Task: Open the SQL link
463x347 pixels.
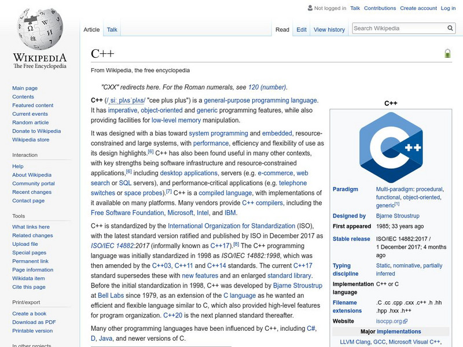Action: [x=125, y=183]
